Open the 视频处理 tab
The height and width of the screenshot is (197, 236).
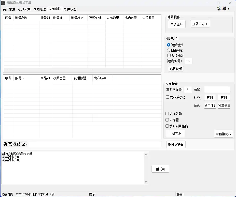[39, 9]
